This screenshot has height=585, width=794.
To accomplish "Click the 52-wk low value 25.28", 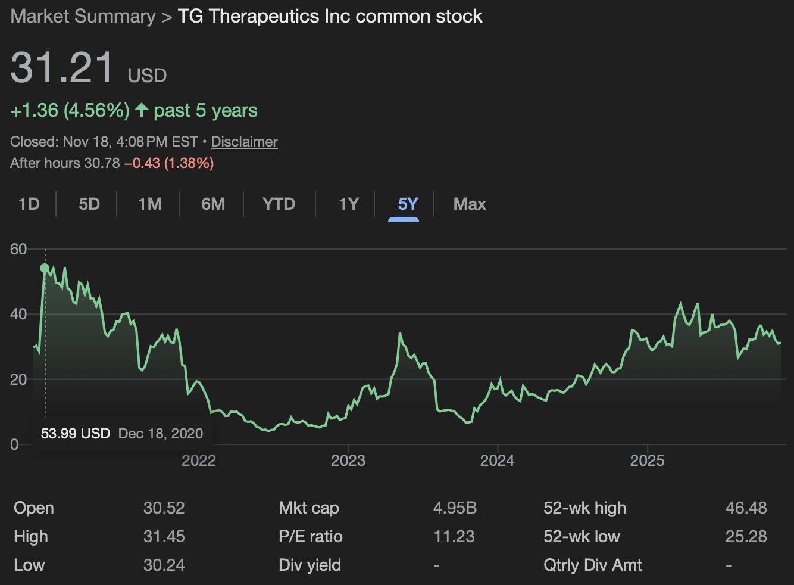I will [746, 537].
